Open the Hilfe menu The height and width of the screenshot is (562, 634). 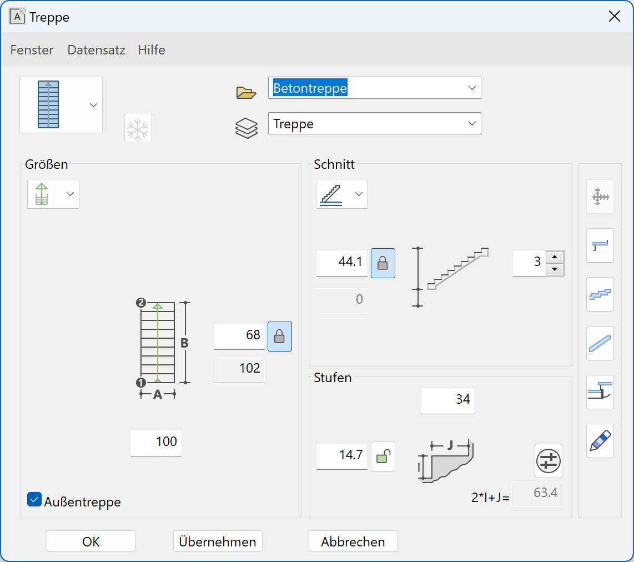(152, 50)
